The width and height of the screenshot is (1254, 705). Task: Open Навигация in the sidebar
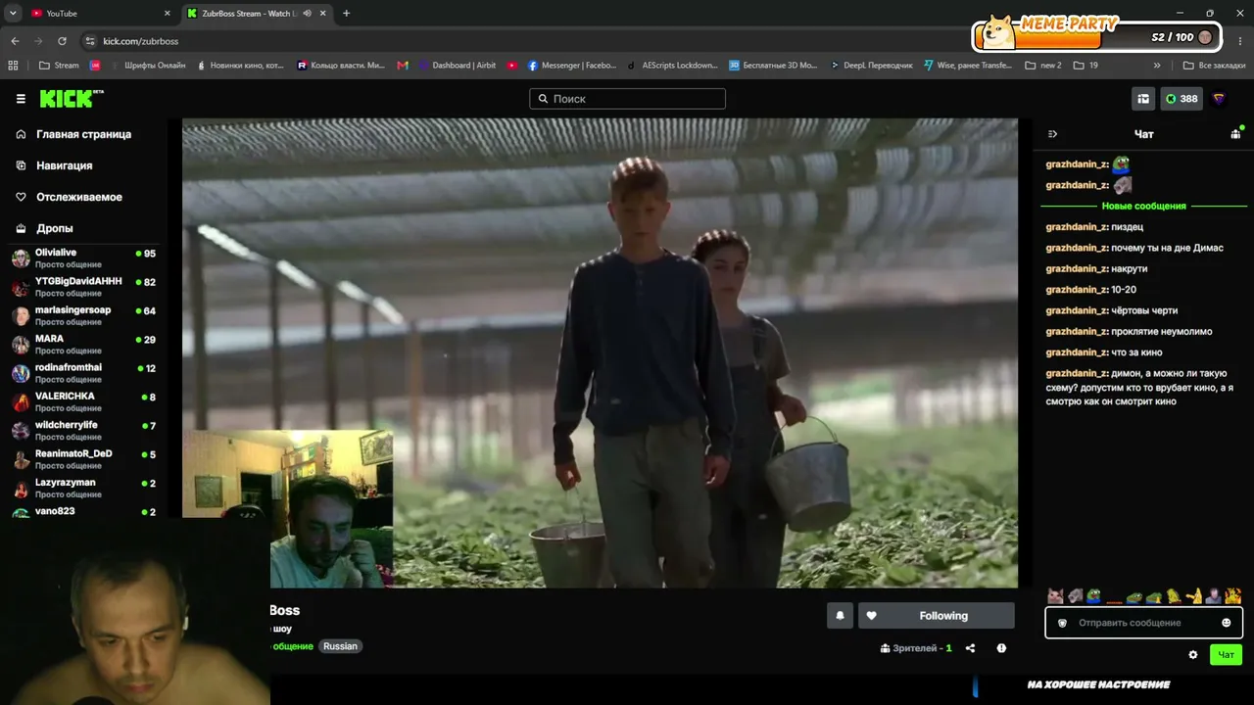click(x=64, y=165)
